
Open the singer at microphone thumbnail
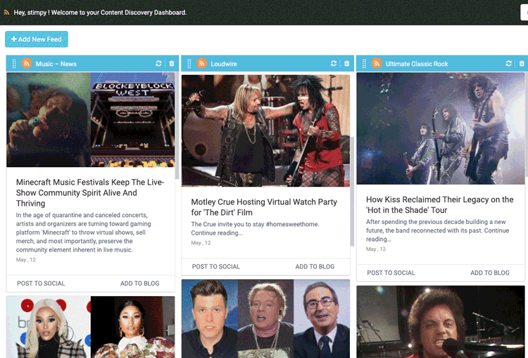point(441,322)
